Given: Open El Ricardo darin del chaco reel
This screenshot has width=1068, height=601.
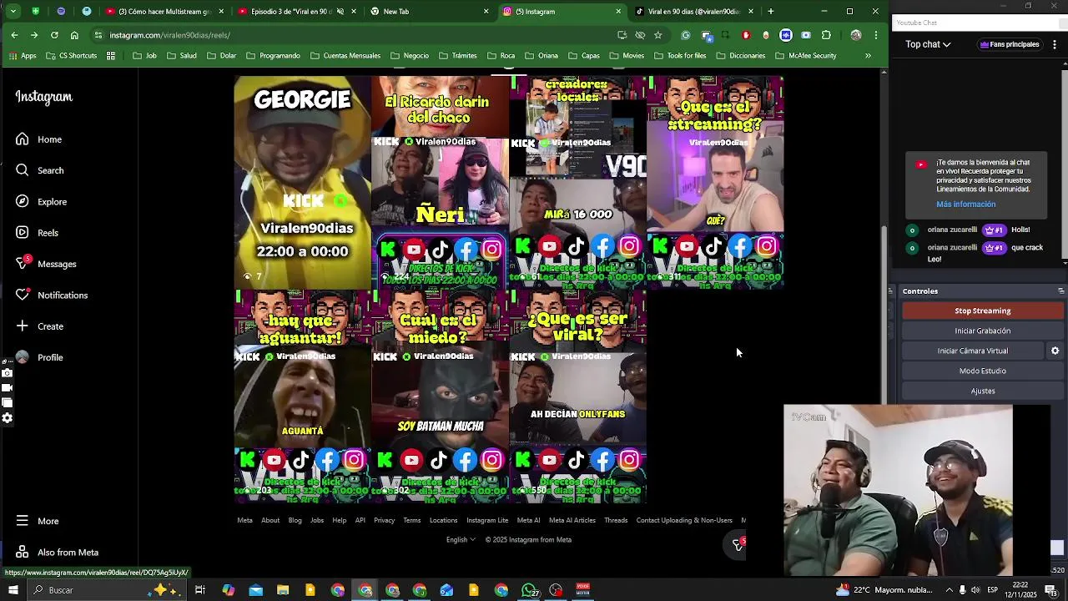Looking at the screenshot, I should pos(440,182).
